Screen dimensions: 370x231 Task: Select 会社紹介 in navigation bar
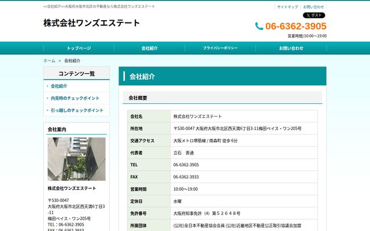click(x=149, y=48)
